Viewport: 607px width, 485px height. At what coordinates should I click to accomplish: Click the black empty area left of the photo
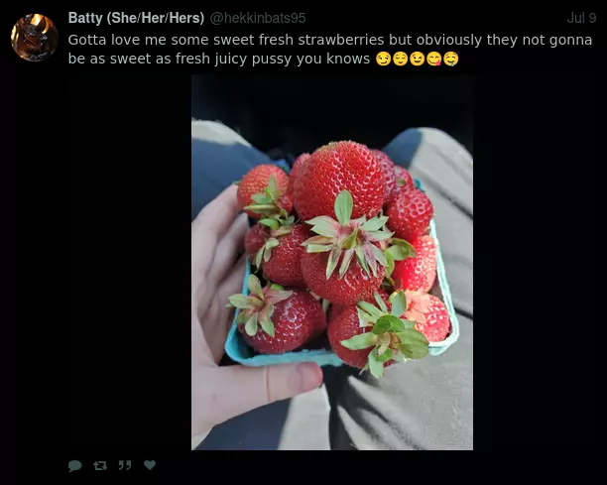point(130,262)
